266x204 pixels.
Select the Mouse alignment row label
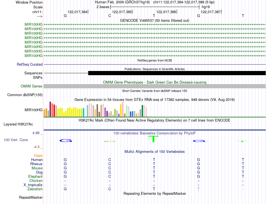pyautogui.click(x=37, y=168)
